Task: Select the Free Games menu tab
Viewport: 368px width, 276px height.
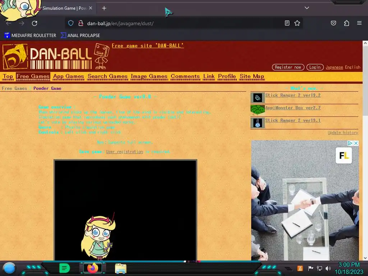Action: point(33,76)
